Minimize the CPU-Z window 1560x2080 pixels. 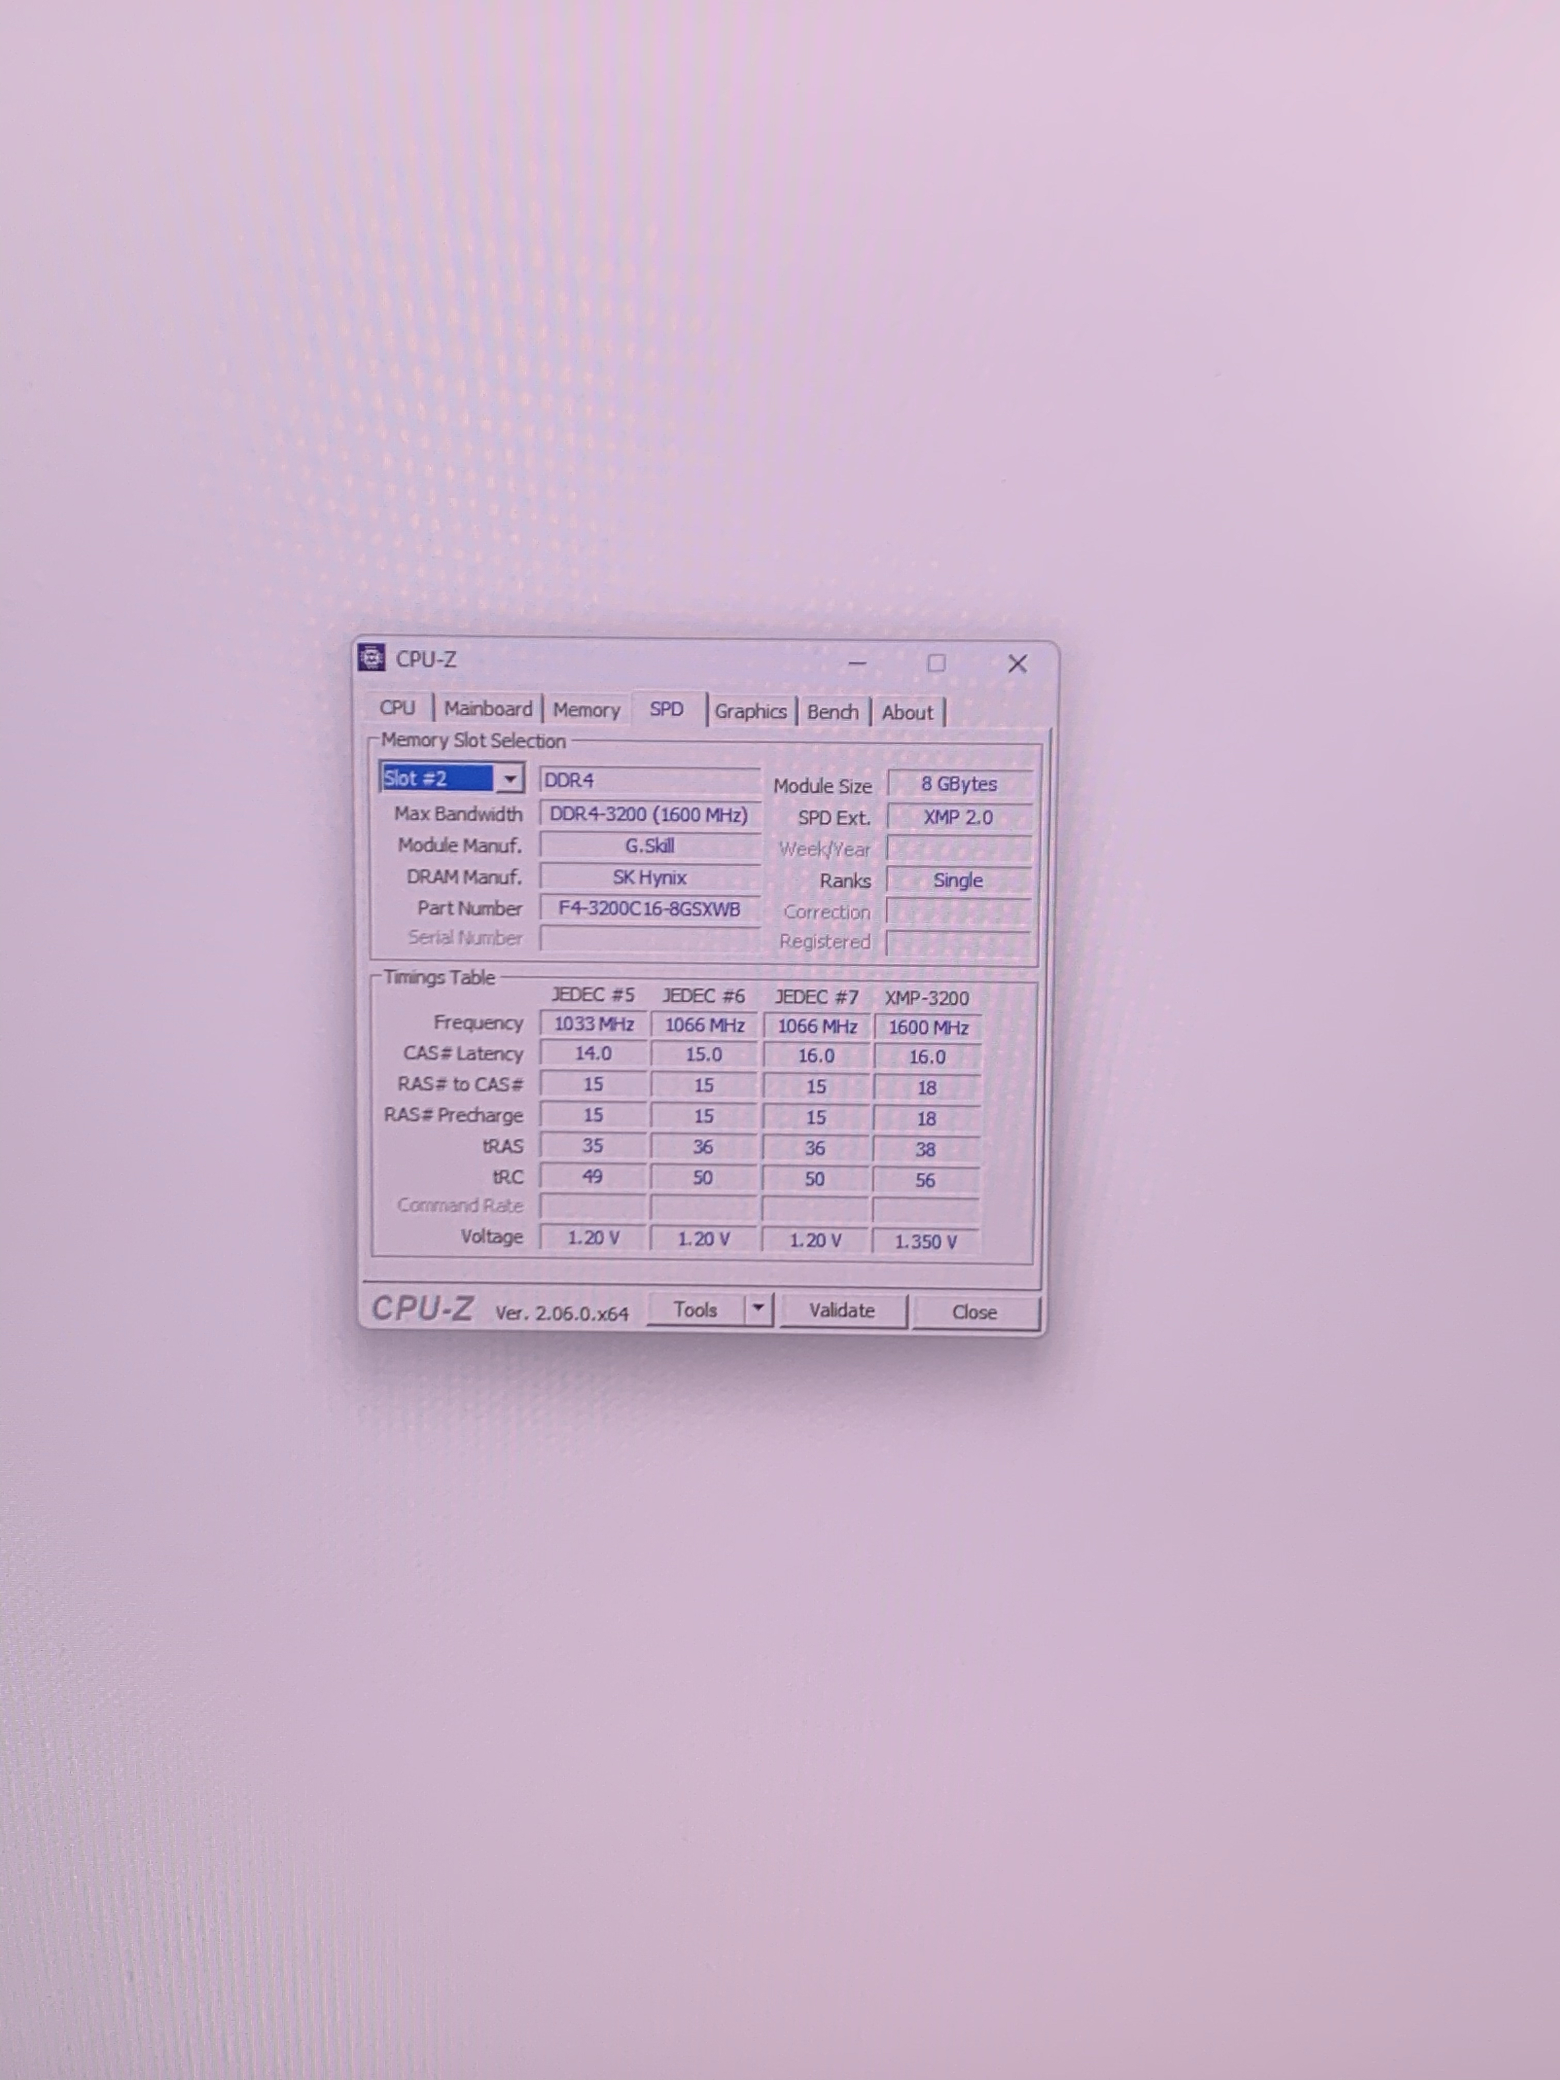857,663
